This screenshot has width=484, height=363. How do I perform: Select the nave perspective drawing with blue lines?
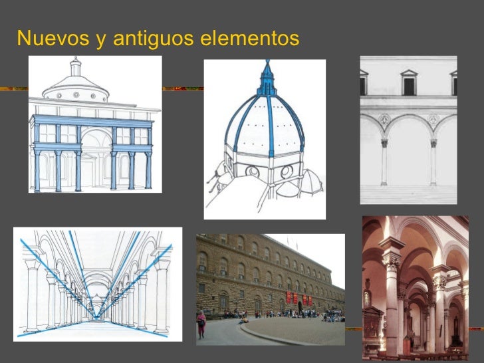coord(98,285)
